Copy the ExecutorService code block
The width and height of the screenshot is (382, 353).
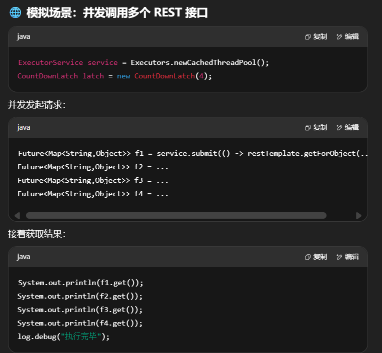[x=316, y=36]
